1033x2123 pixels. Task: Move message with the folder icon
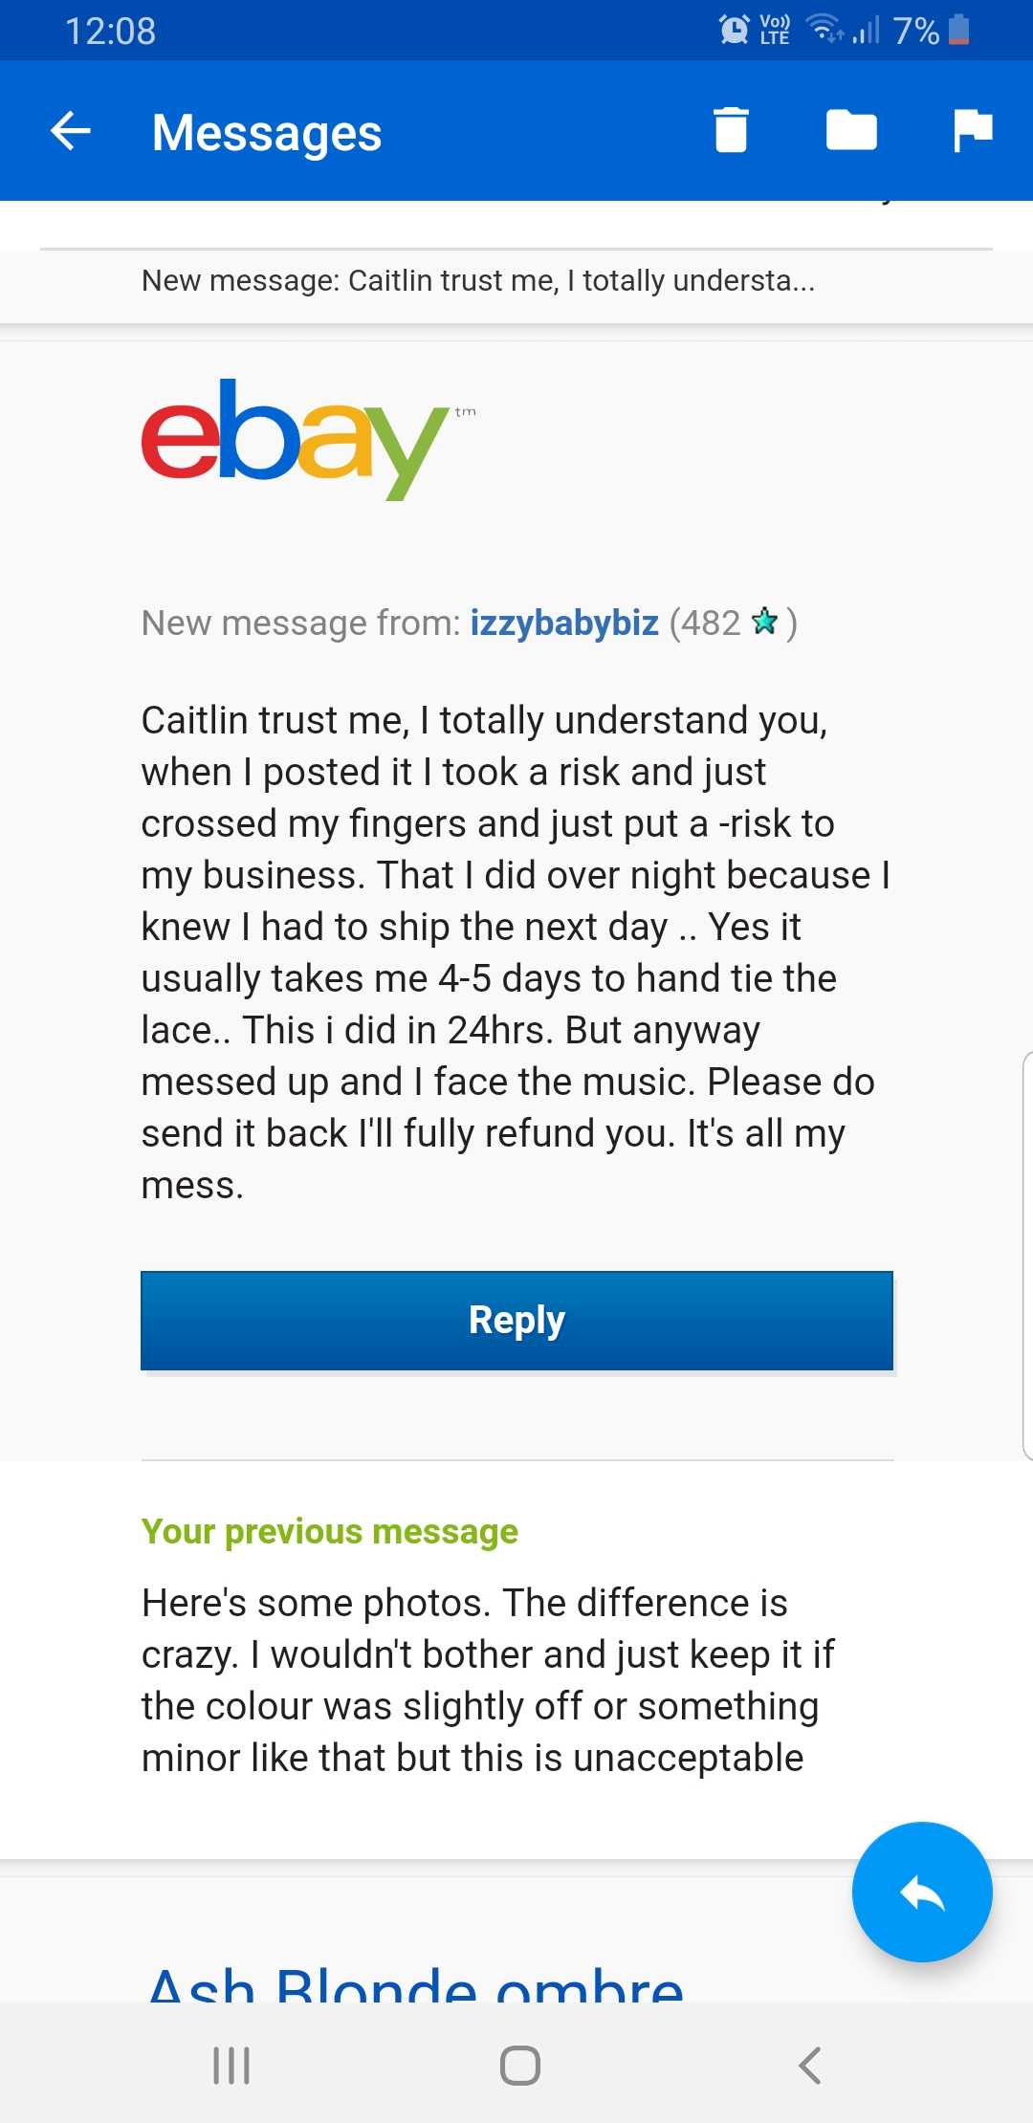[851, 132]
